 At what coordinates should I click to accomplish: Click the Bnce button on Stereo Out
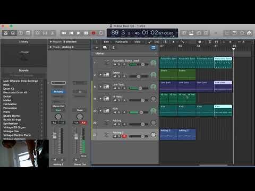(x=83, y=156)
